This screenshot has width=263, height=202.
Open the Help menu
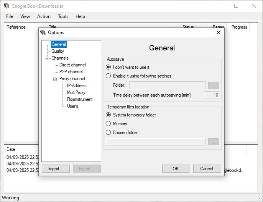80,16
